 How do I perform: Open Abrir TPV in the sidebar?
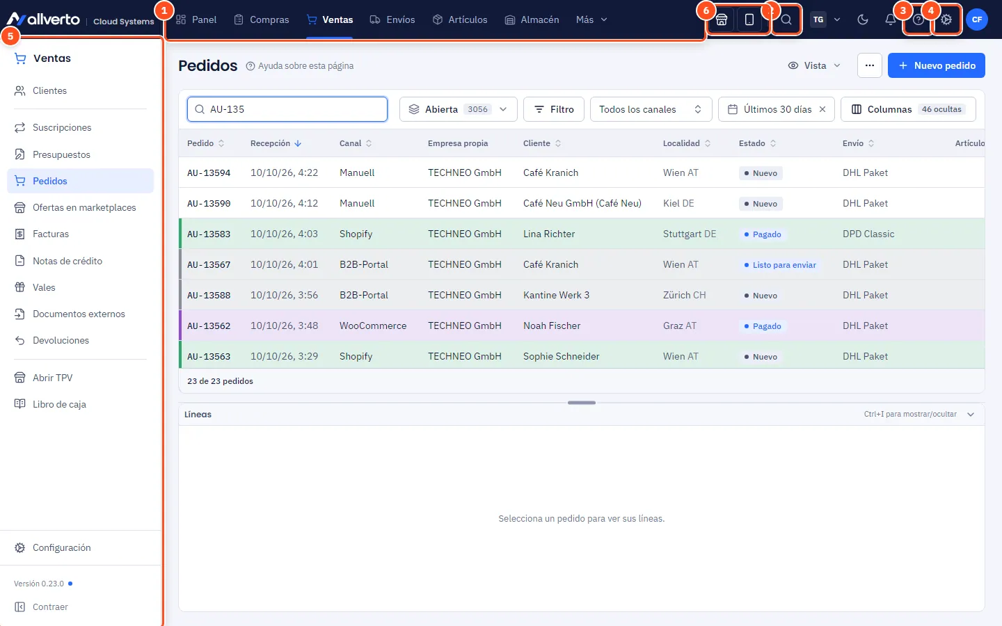click(80, 378)
